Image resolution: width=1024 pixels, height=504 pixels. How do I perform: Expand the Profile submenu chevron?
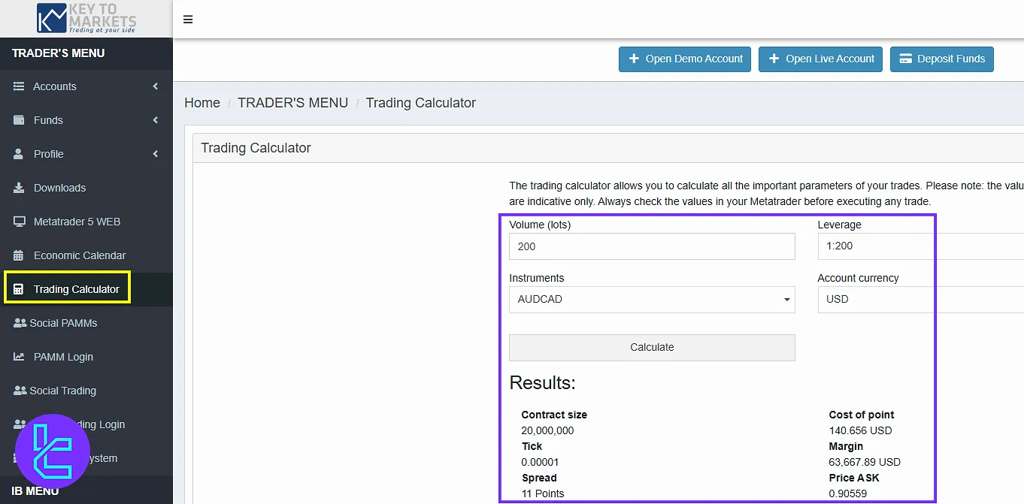tap(156, 154)
